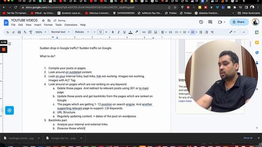This screenshot has height=147, width=262.
Task: Click Show all downloads
Action: pos(248,138)
